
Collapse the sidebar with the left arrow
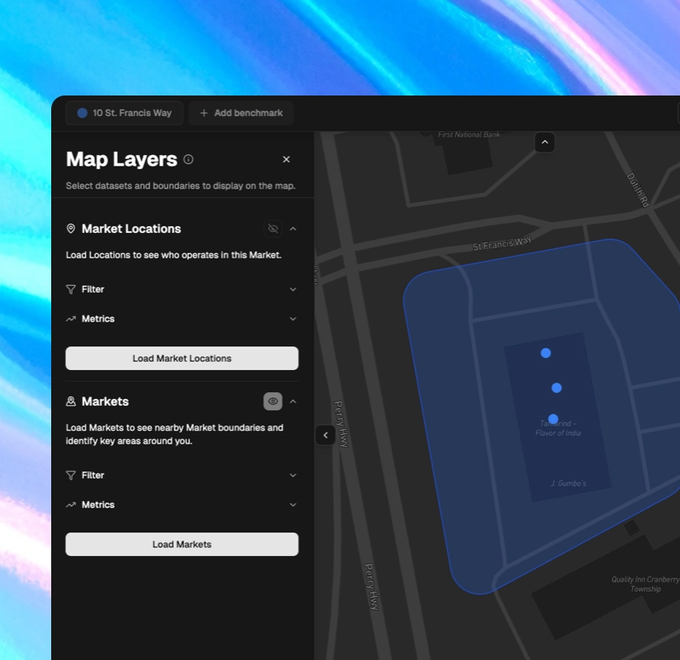coord(325,435)
